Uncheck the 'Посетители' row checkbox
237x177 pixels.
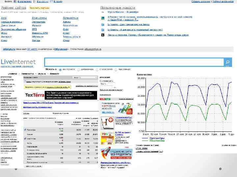click(25, 139)
